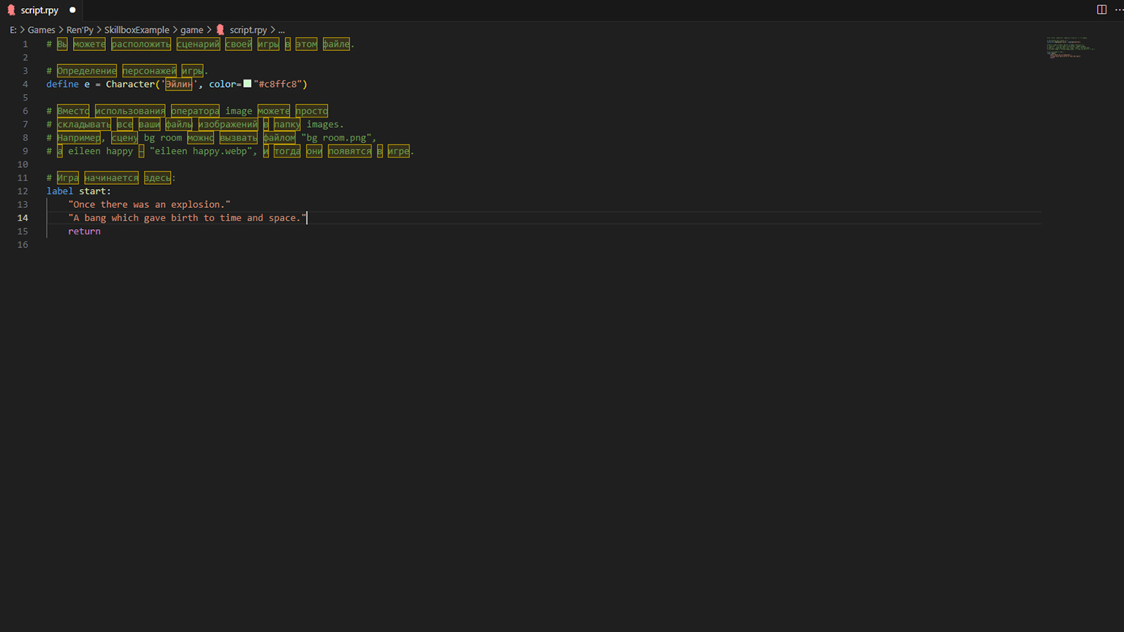Click the label keyword on line 12
Screen dimensions: 1124x632
click(60, 191)
